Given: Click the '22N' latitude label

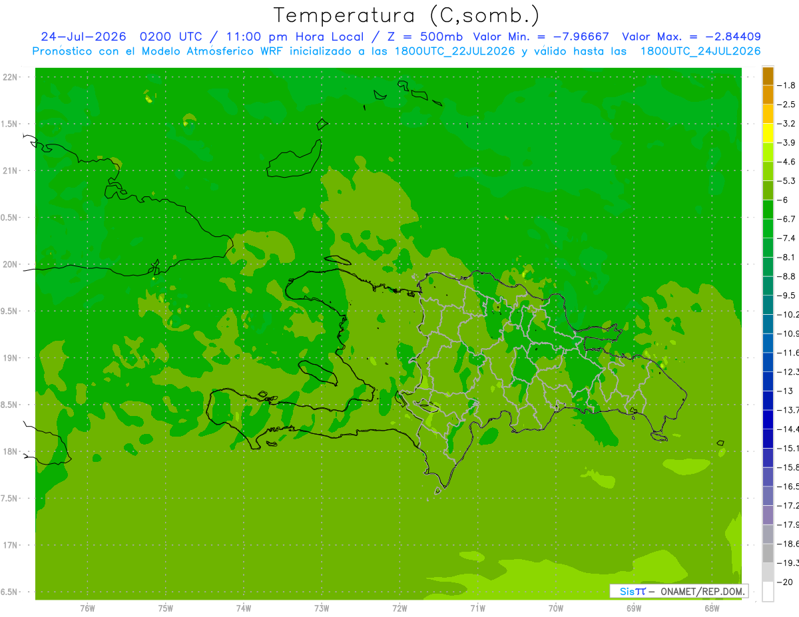Looking at the screenshot, I should pyautogui.click(x=10, y=77).
